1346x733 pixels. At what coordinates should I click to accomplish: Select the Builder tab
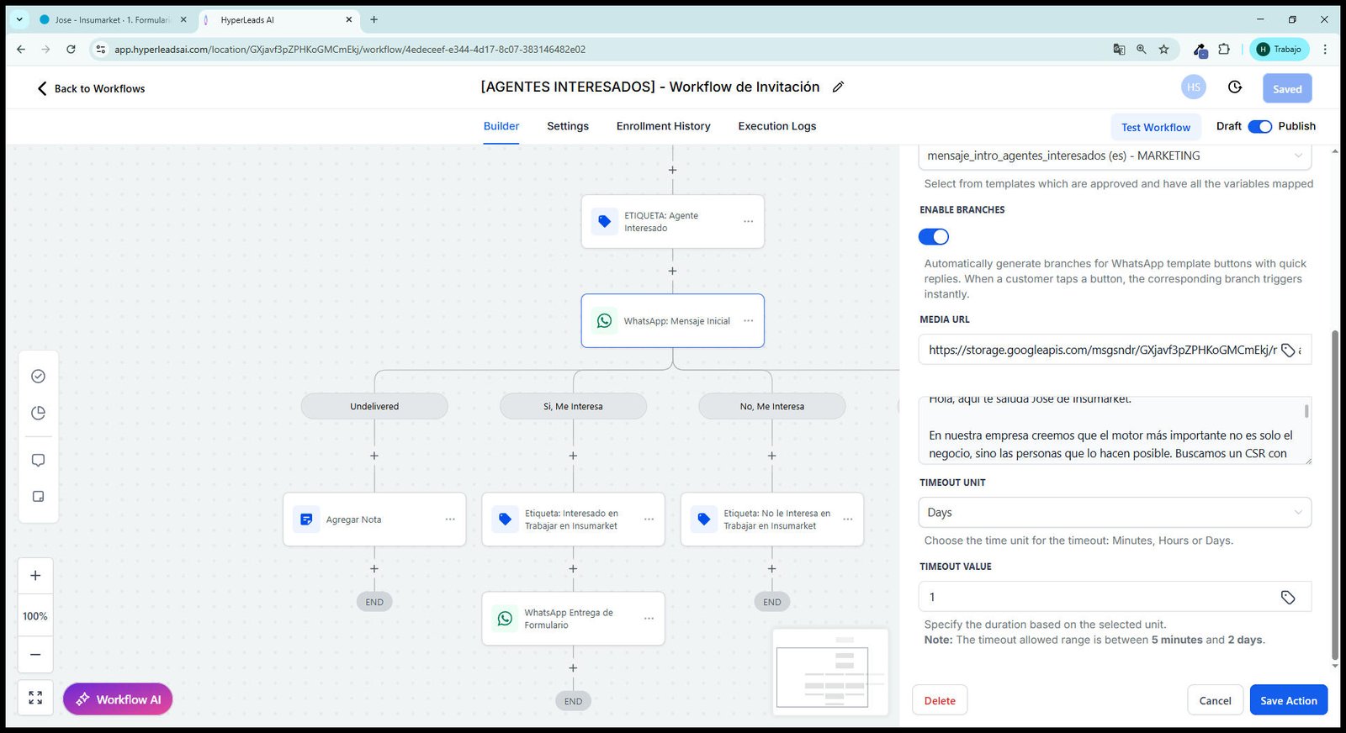(x=501, y=126)
